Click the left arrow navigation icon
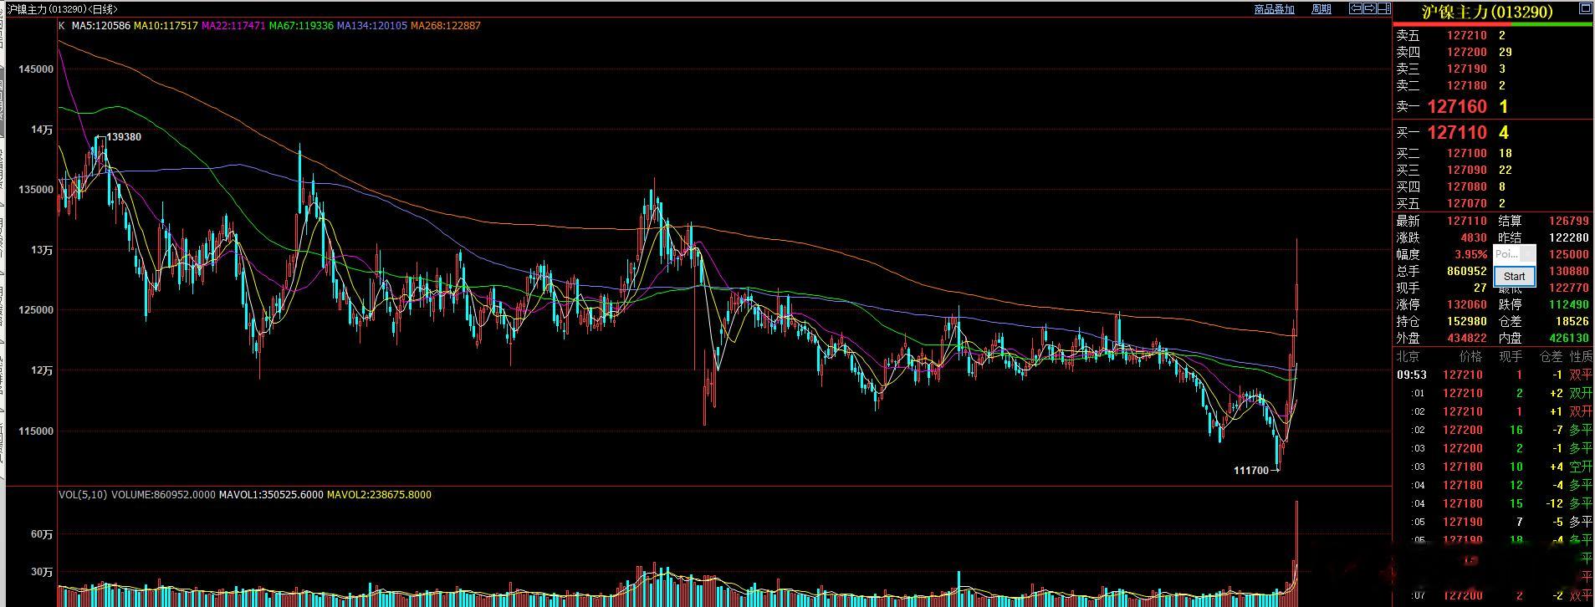This screenshot has width=1595, height=607. coord(1356,9)
